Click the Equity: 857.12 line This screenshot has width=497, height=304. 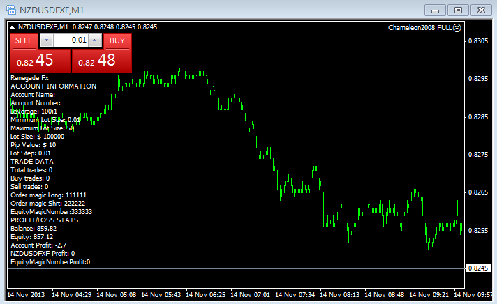click(x=31, y=237)
